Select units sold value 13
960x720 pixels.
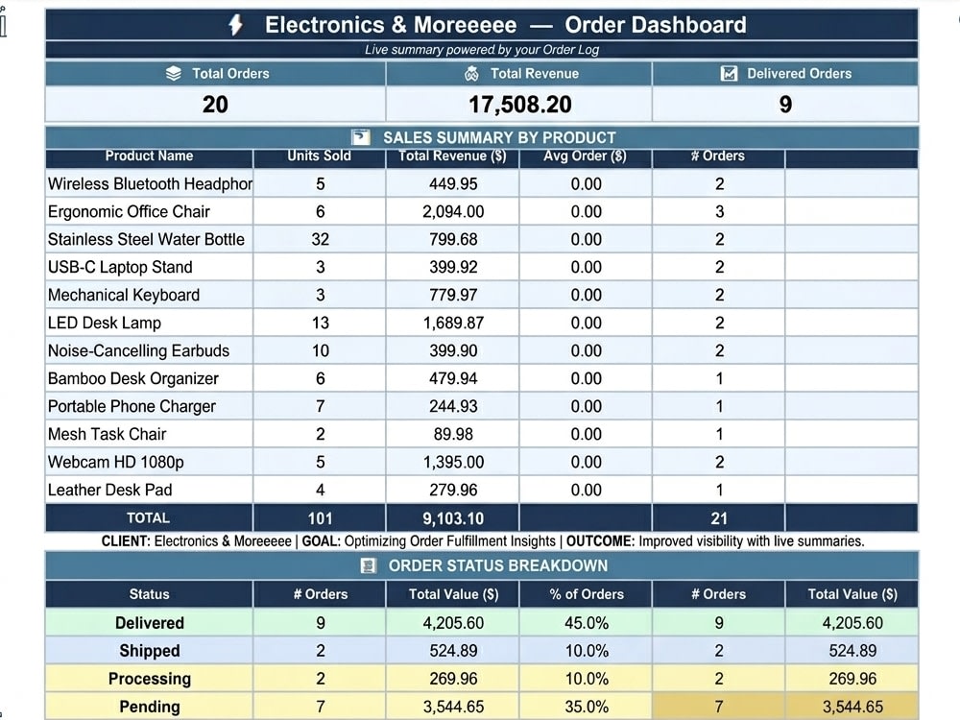[x=320, y=324]
